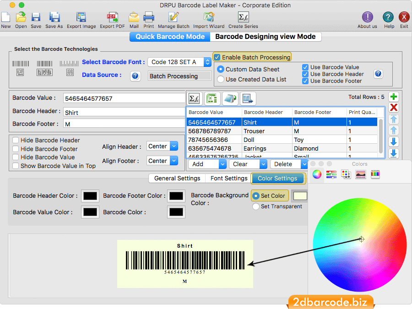Select the Earrings row in the table

282,148
